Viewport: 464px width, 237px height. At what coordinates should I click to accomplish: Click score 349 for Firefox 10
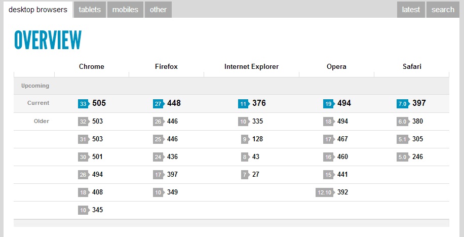click(172, 192)
